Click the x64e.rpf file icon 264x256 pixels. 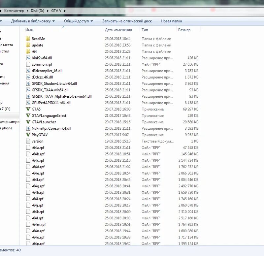pyautogui.click(x=28, y=173)
